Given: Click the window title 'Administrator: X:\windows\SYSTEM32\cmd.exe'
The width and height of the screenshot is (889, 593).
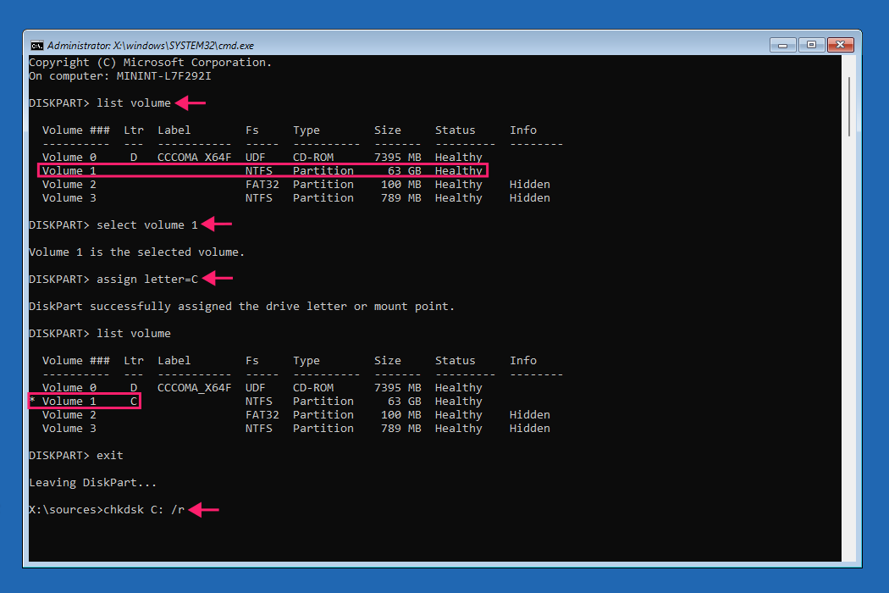Looking at the screenshot, I should 150,46.
